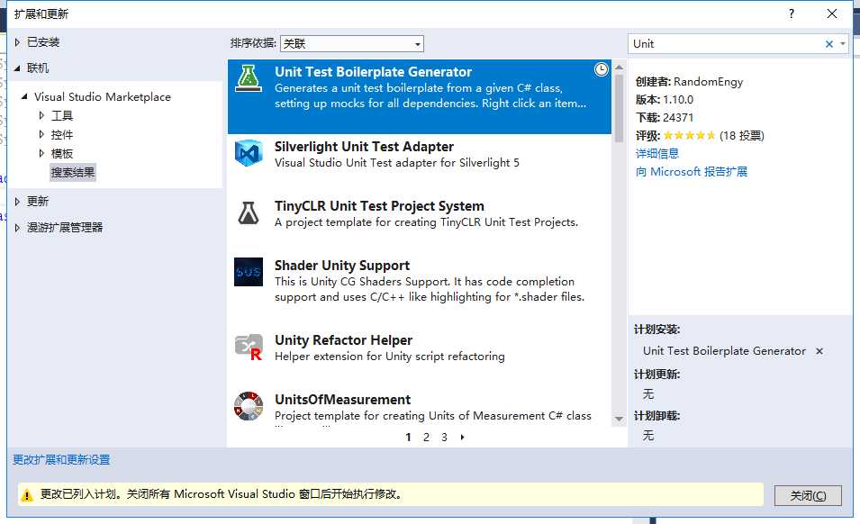
Task: Close the 扩展和更新 dialog window
Action: tap(832, 14)
